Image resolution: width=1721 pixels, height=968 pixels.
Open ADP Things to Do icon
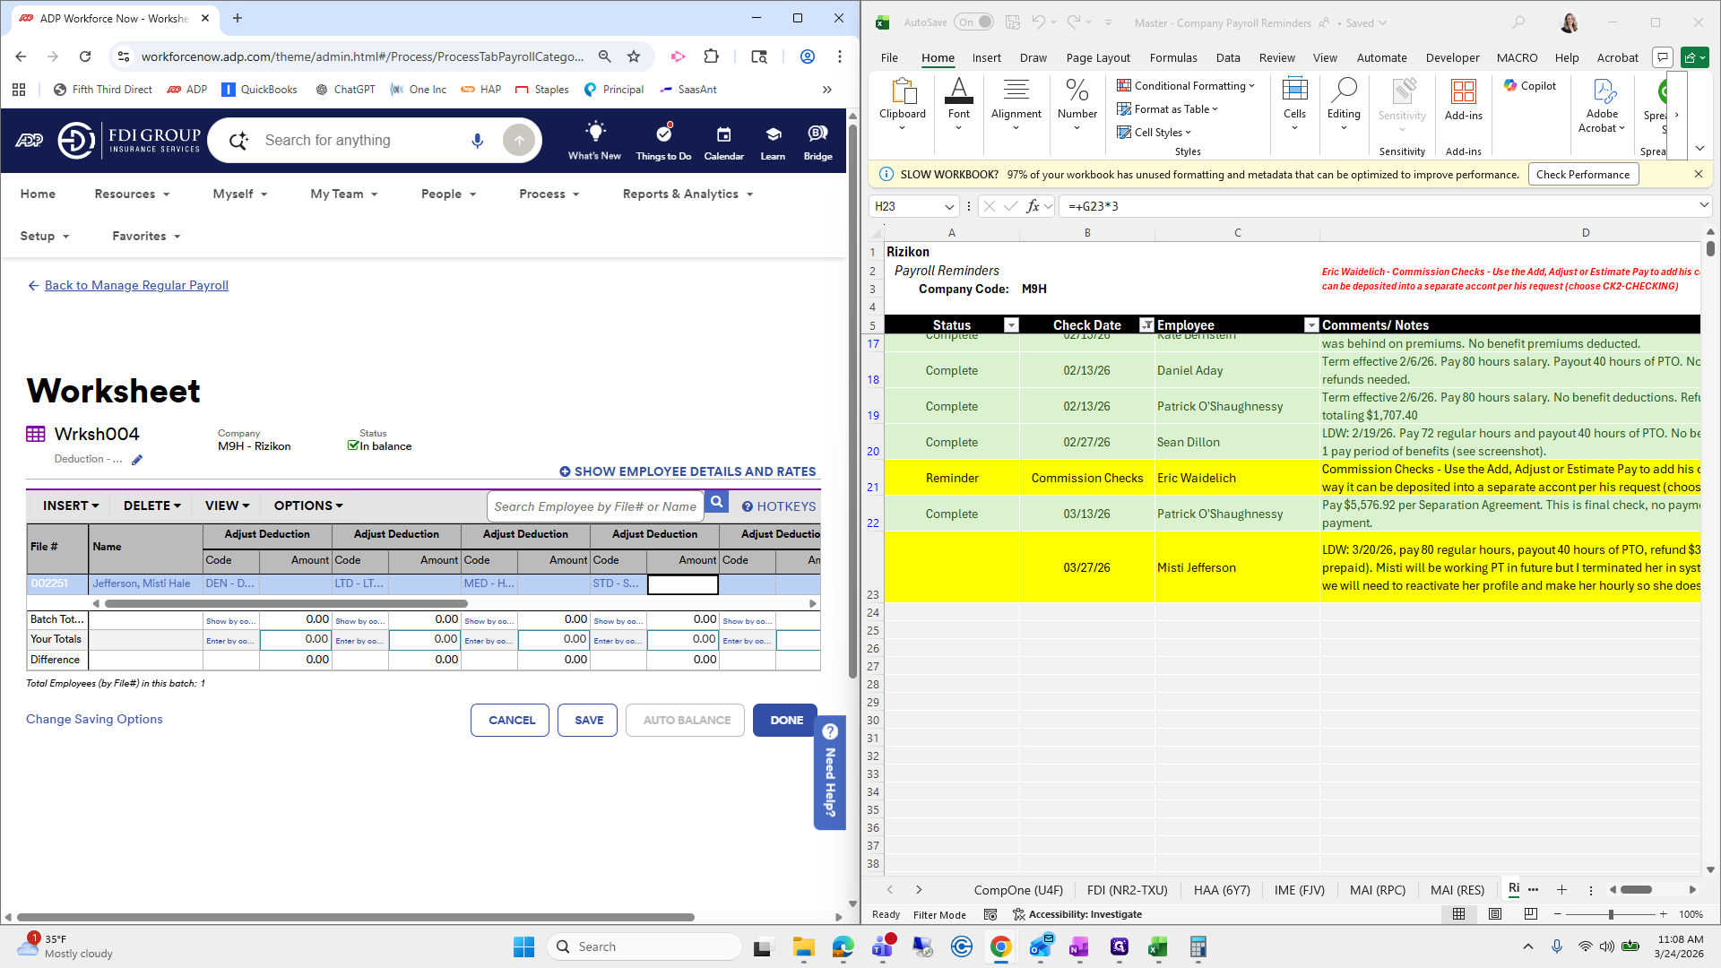point(663,134)
